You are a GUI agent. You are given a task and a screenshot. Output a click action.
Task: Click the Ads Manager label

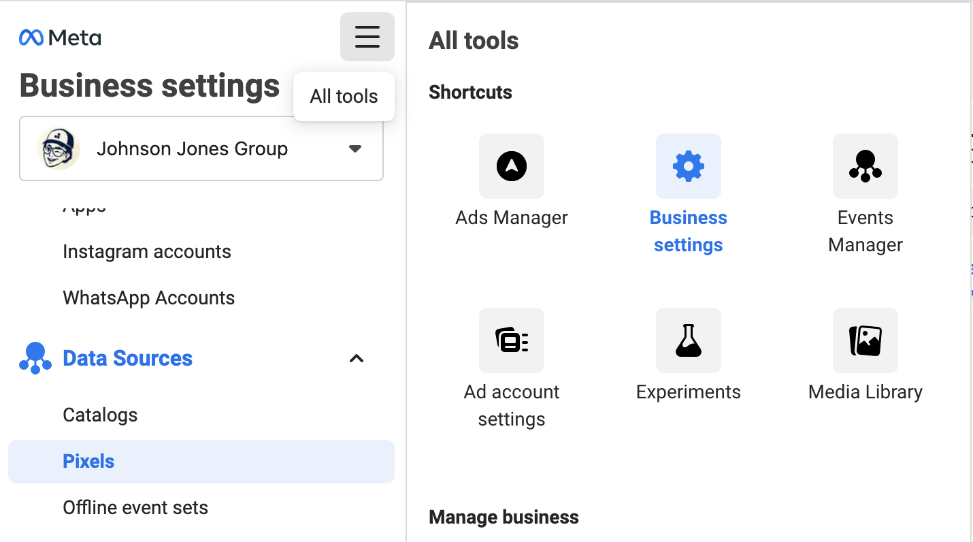(x=512, y=218)
